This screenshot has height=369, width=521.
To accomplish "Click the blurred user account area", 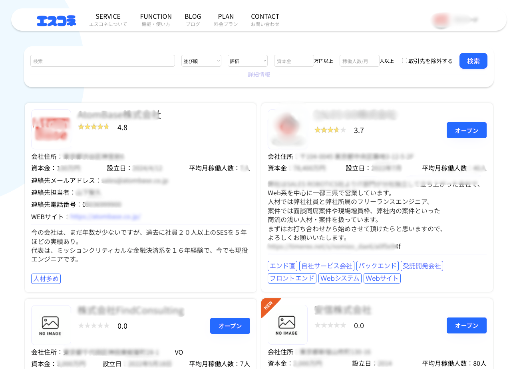I will [x=455, y=20].
